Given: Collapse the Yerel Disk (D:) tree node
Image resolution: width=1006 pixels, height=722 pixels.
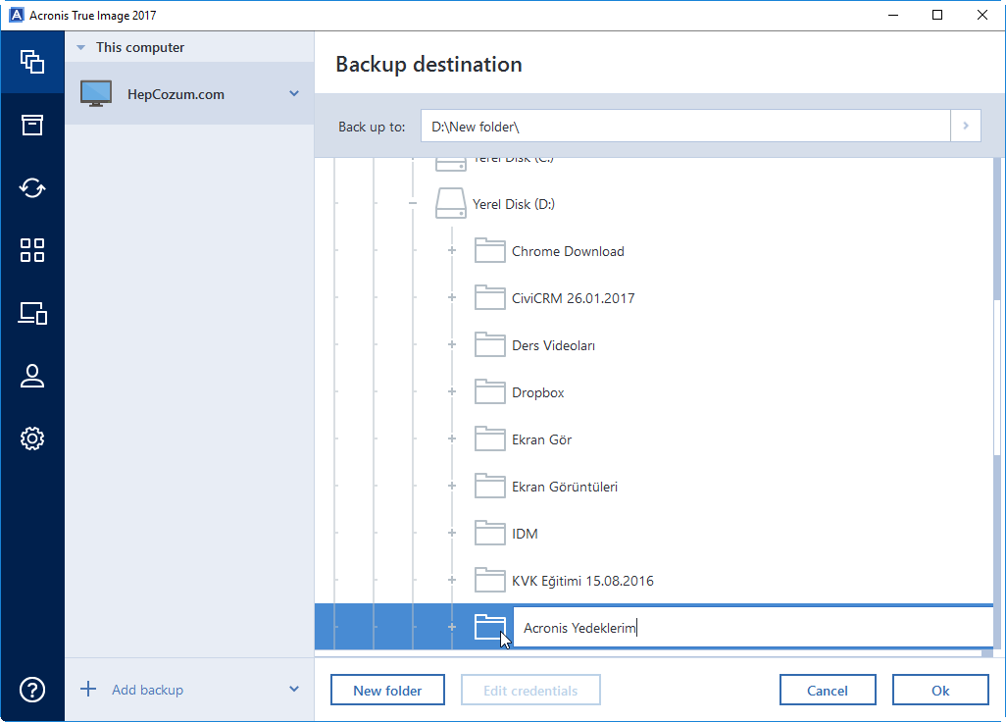Looking at the screenshot, I should (x=413, y=203).
